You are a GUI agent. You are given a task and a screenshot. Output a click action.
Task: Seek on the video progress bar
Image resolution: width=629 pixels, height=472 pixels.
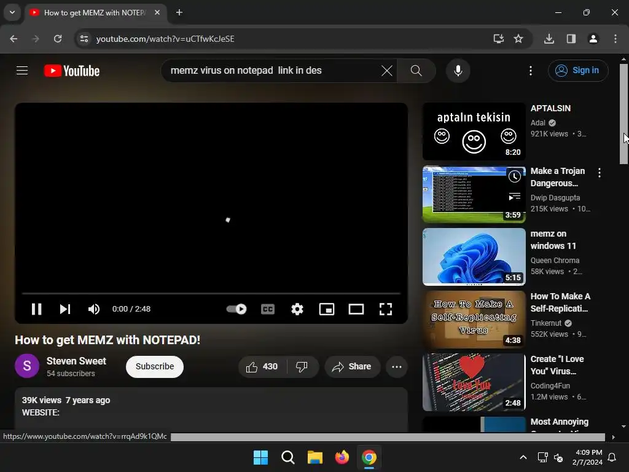pos(211,294)
